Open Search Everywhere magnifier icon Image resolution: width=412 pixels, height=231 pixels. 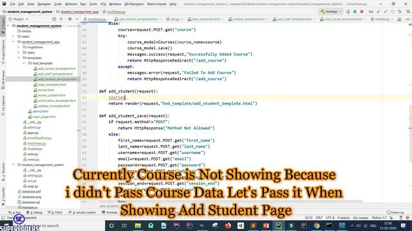coord(408,12)
